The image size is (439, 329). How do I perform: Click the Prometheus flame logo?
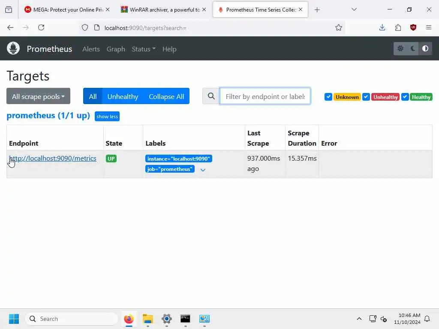(x=13, y=48)
